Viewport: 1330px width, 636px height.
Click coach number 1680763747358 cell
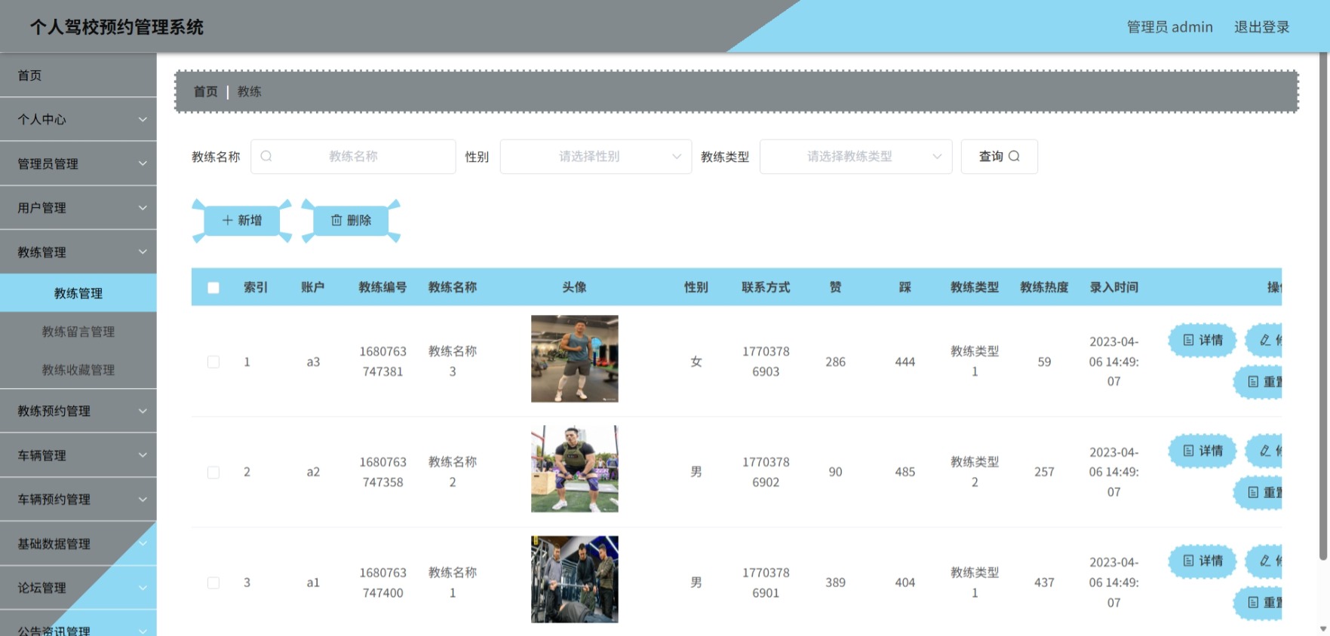382,472
